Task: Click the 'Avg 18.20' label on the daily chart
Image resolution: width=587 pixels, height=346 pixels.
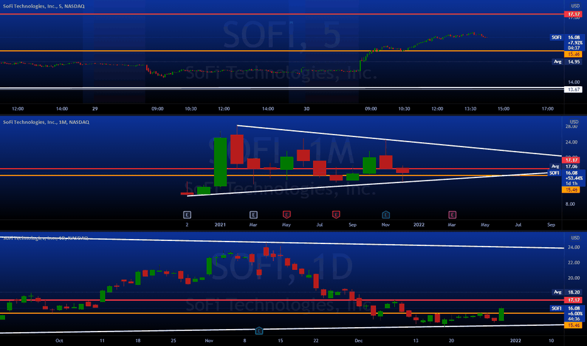Action: tap(567, 292)
